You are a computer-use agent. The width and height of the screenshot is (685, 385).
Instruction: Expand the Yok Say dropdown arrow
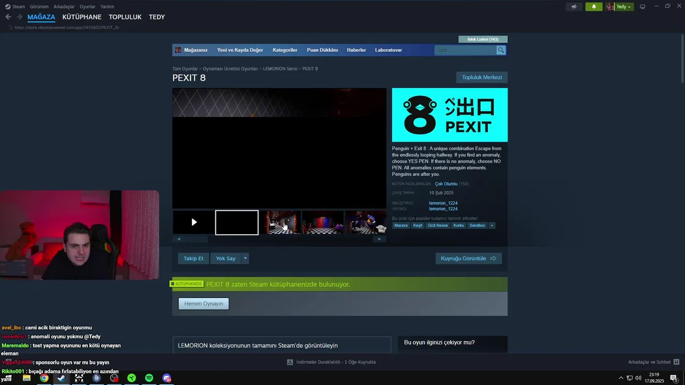pyautogui.click(x=245, y=258)
